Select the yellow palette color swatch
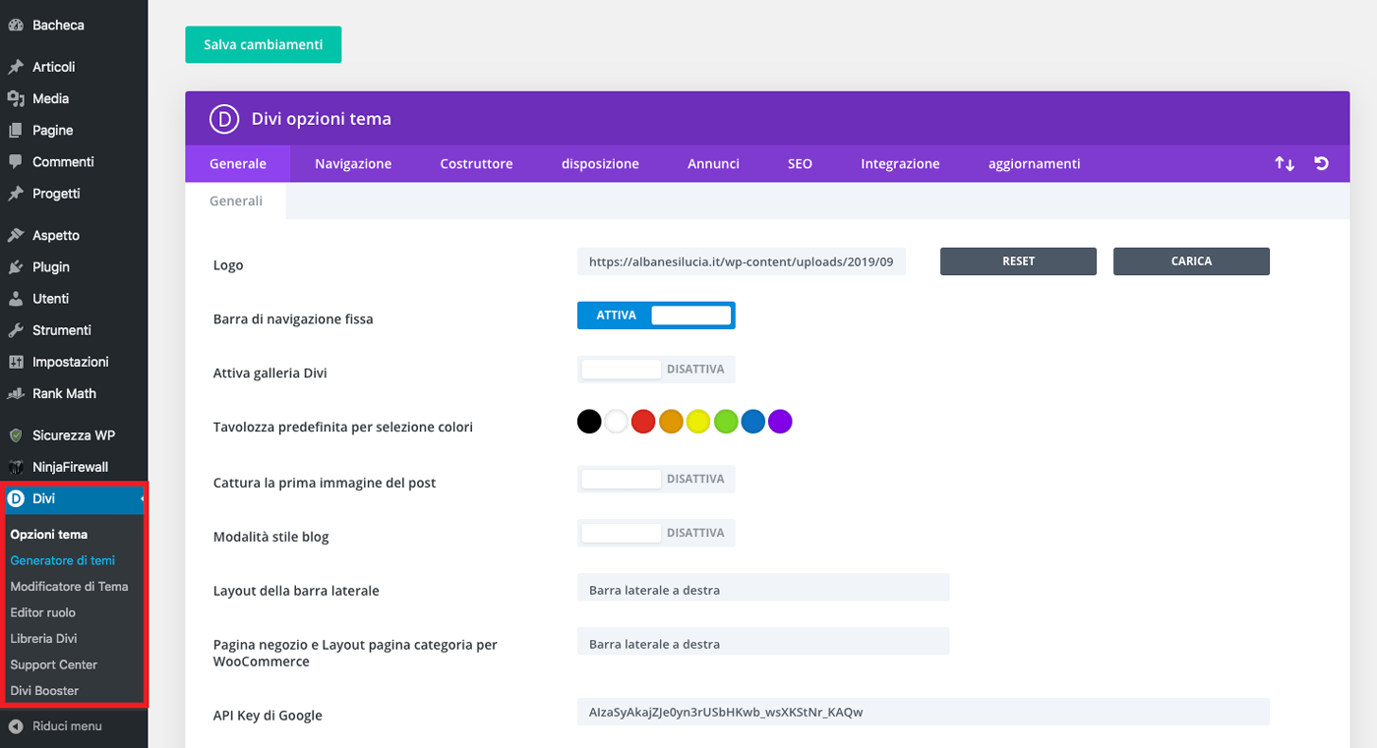The image size is (1377, 748). tap(698, 422)
